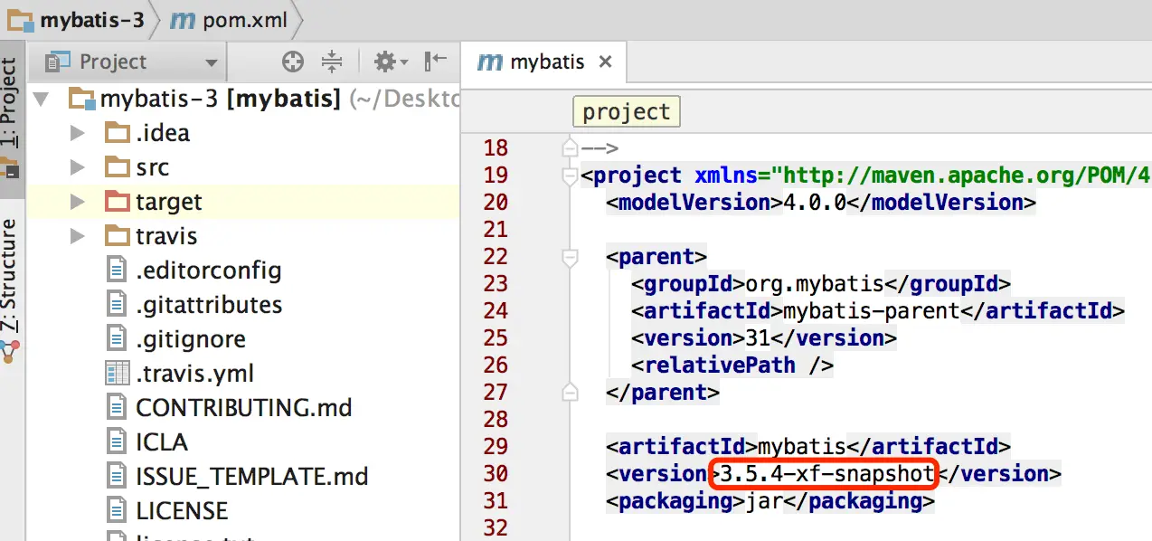Click the mybatis-parent artifactId value
The width and height of the screenshot is (1152, 541).
click(871, 311)
